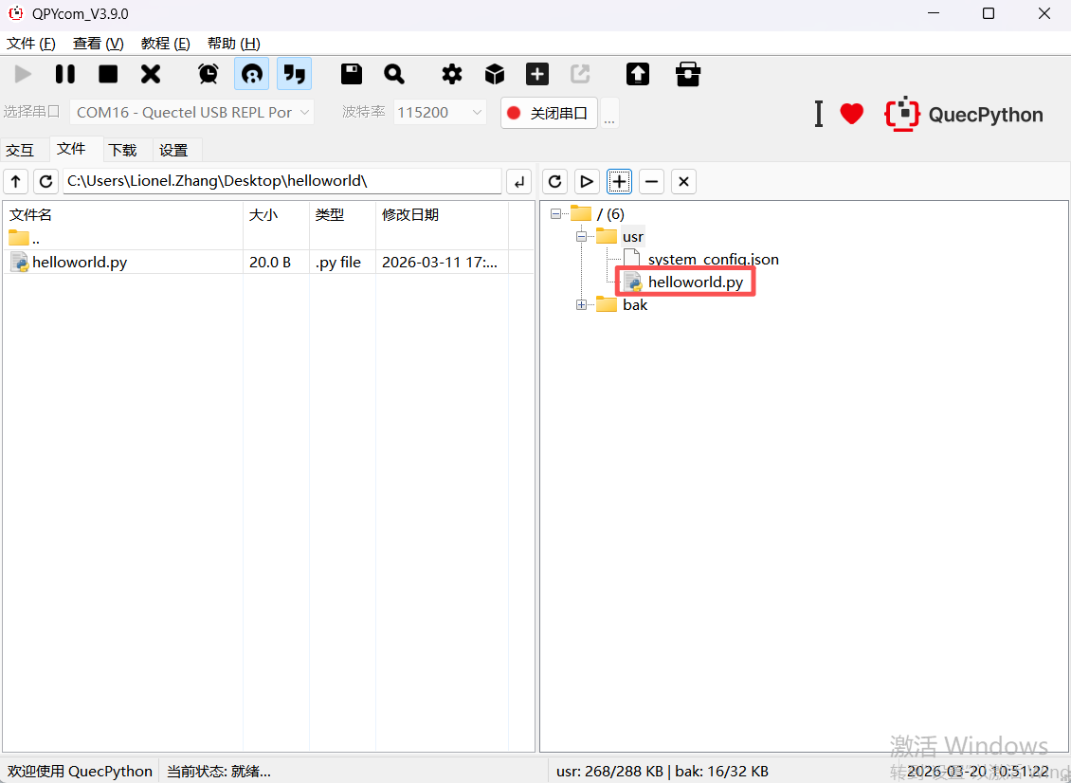Click the local folder path input field
The height and width of the screenshot is (783, 1071).
click(x=281, y=181)
